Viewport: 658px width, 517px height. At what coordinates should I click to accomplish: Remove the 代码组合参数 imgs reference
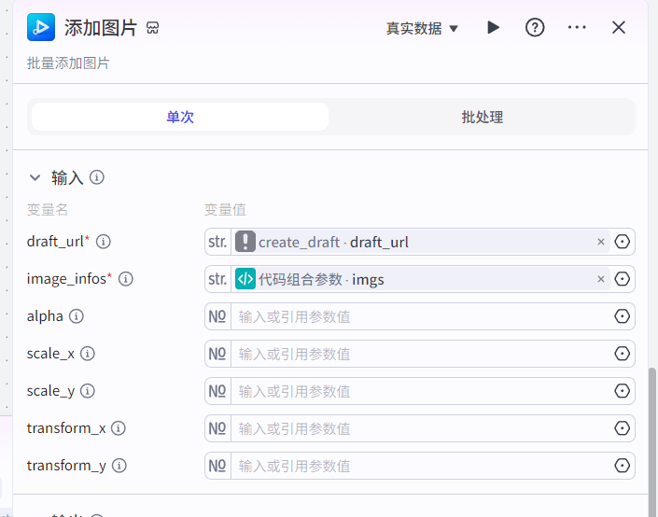pyautogui.click(x=600, y=279)
